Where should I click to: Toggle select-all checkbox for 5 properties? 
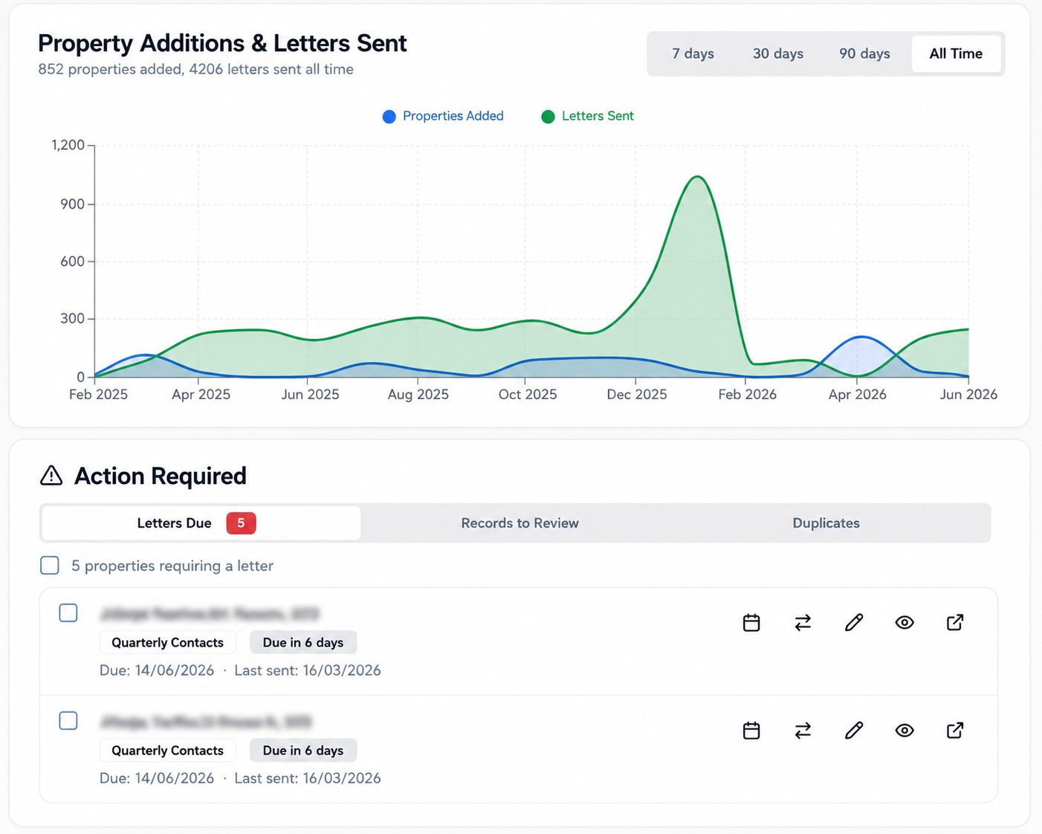pyautogui.click(x=50, y=566)
